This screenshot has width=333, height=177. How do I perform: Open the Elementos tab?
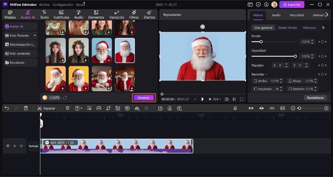(96, 15)
